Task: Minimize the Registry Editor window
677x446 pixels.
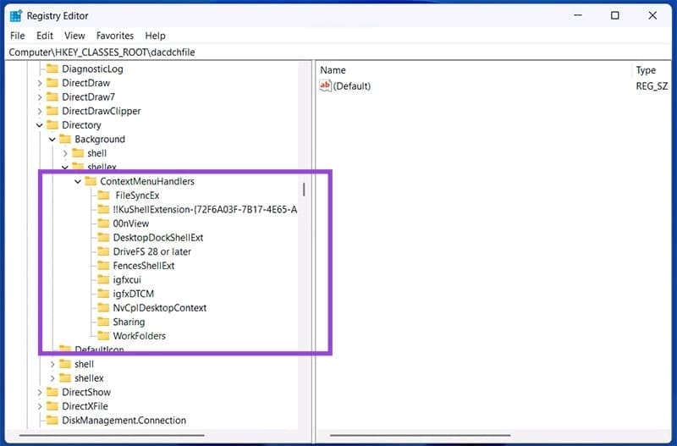Action: pyautogui.click(x=578, y=15)
